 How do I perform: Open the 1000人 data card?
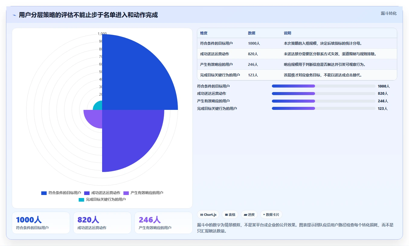(41, 223)
